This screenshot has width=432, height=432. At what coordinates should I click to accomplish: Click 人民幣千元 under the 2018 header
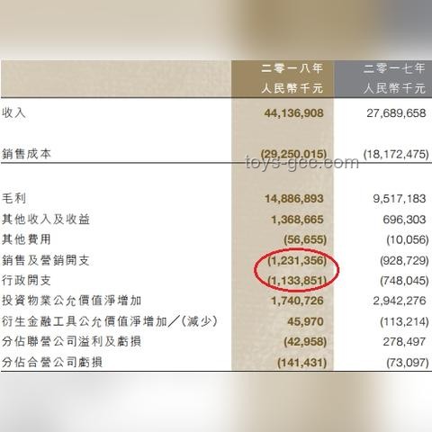292,88
